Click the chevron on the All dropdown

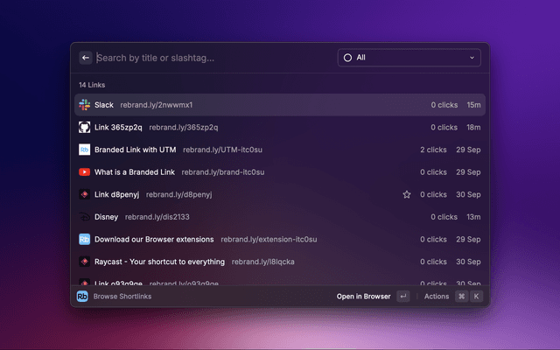point(472,58)
